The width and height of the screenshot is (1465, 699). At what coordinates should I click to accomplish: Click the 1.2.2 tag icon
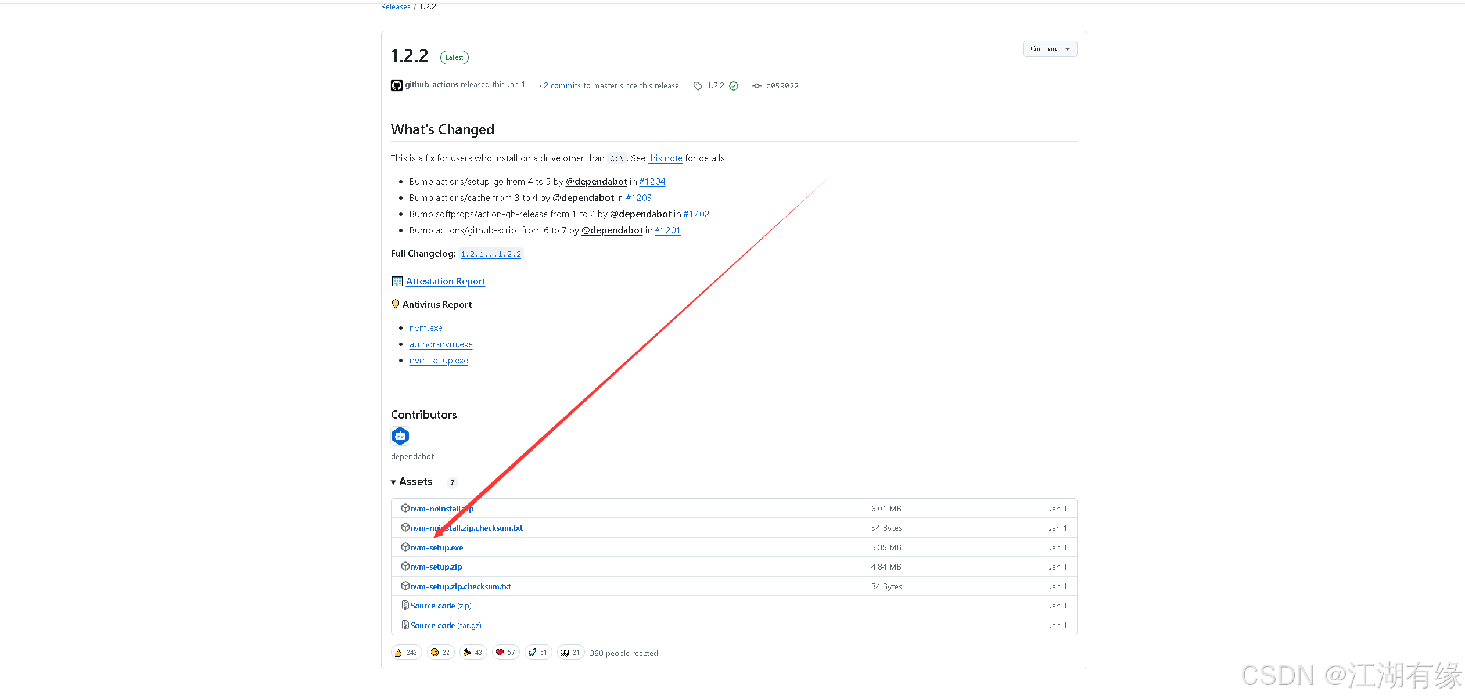pos(698,86)
